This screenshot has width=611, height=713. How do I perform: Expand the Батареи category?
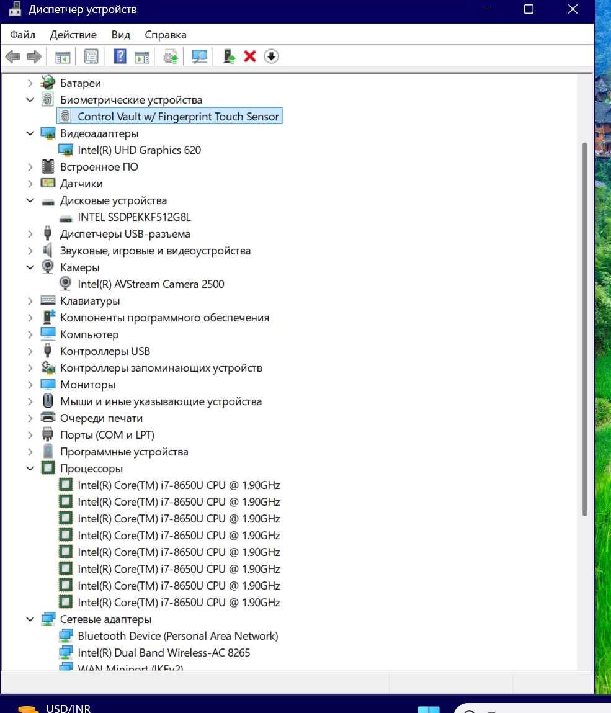(30, 83)
